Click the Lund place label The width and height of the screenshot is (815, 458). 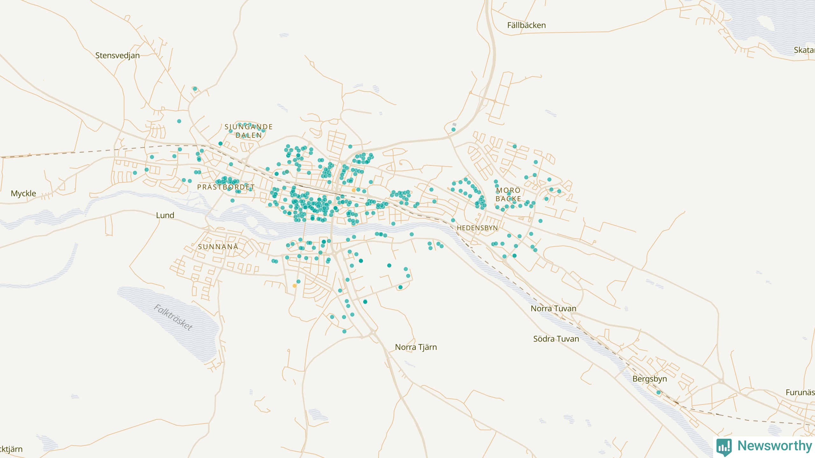(165, 215)
